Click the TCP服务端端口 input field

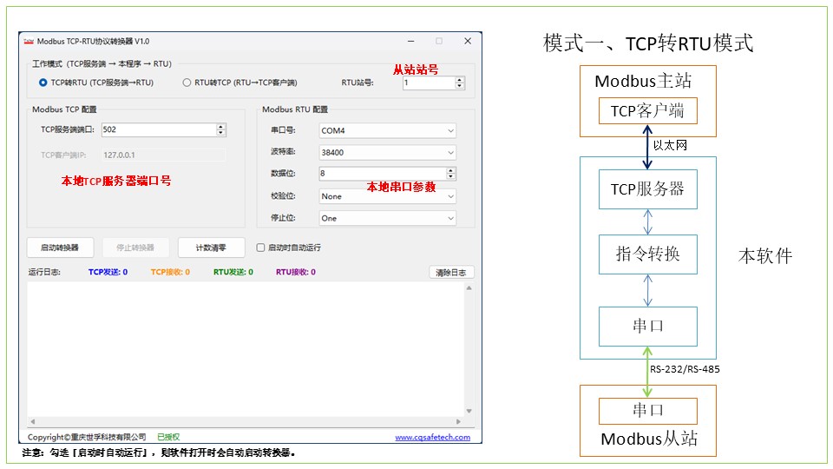click(x=158, y=129)
